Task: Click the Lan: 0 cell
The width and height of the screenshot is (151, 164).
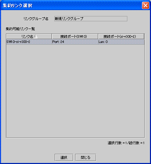Action: (x=121, y=42)
